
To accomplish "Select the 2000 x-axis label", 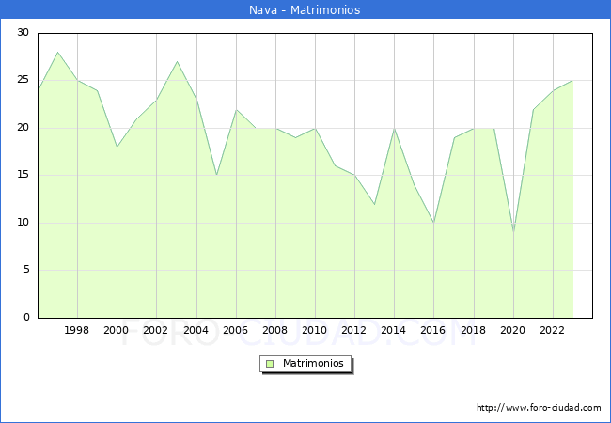I will (117, 331).
